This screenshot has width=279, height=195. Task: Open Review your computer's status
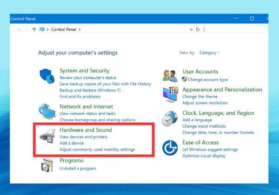pyautogui.click(x=88, y=78)
